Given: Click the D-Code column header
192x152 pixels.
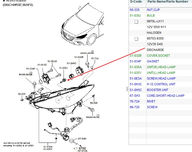Looking at the screenshot, I should click(136, 2).
